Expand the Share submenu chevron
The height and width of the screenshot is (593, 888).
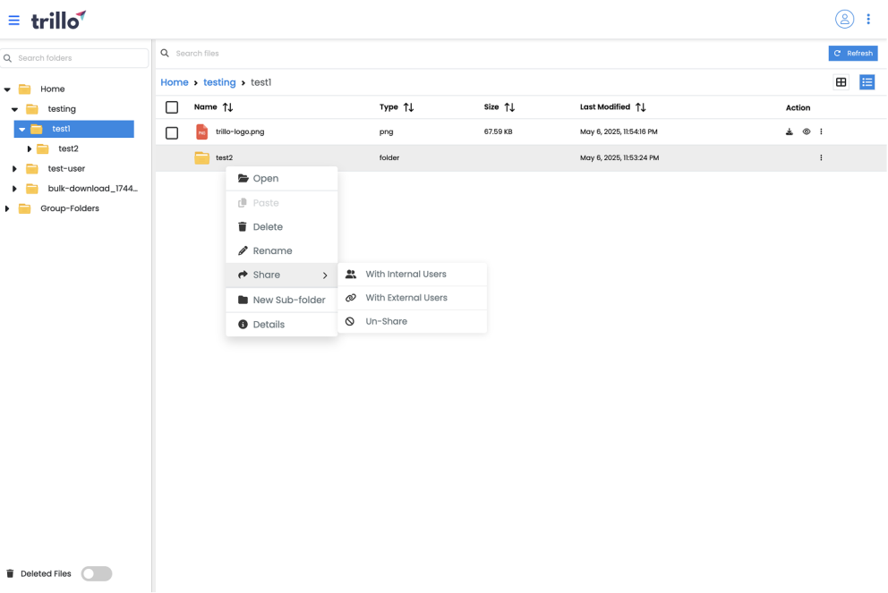[325, 275]
